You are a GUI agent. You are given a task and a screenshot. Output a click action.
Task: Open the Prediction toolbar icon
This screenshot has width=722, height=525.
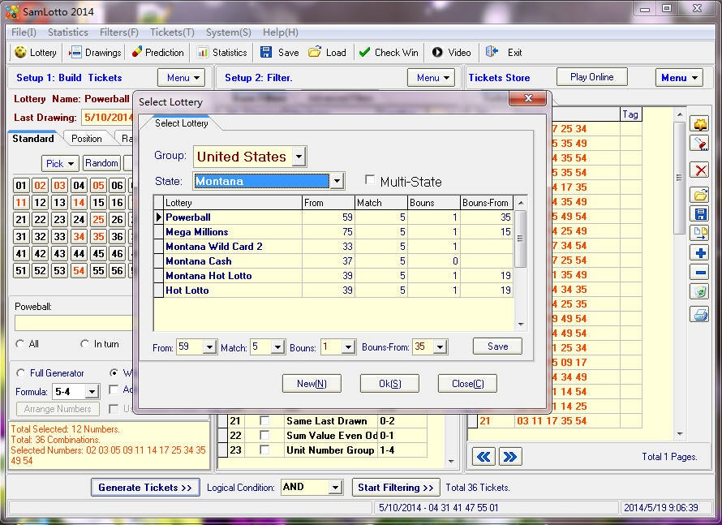click(137, 52)
